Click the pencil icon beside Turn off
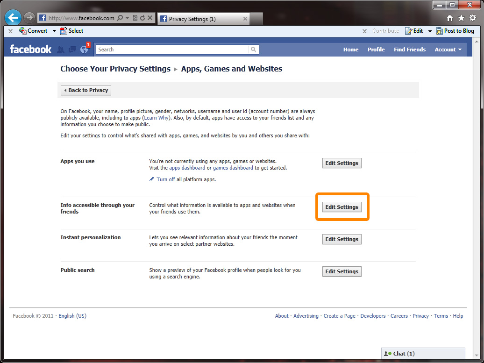Image resolution: width=484 pixels, height=363 pixels. pos(151,179)
